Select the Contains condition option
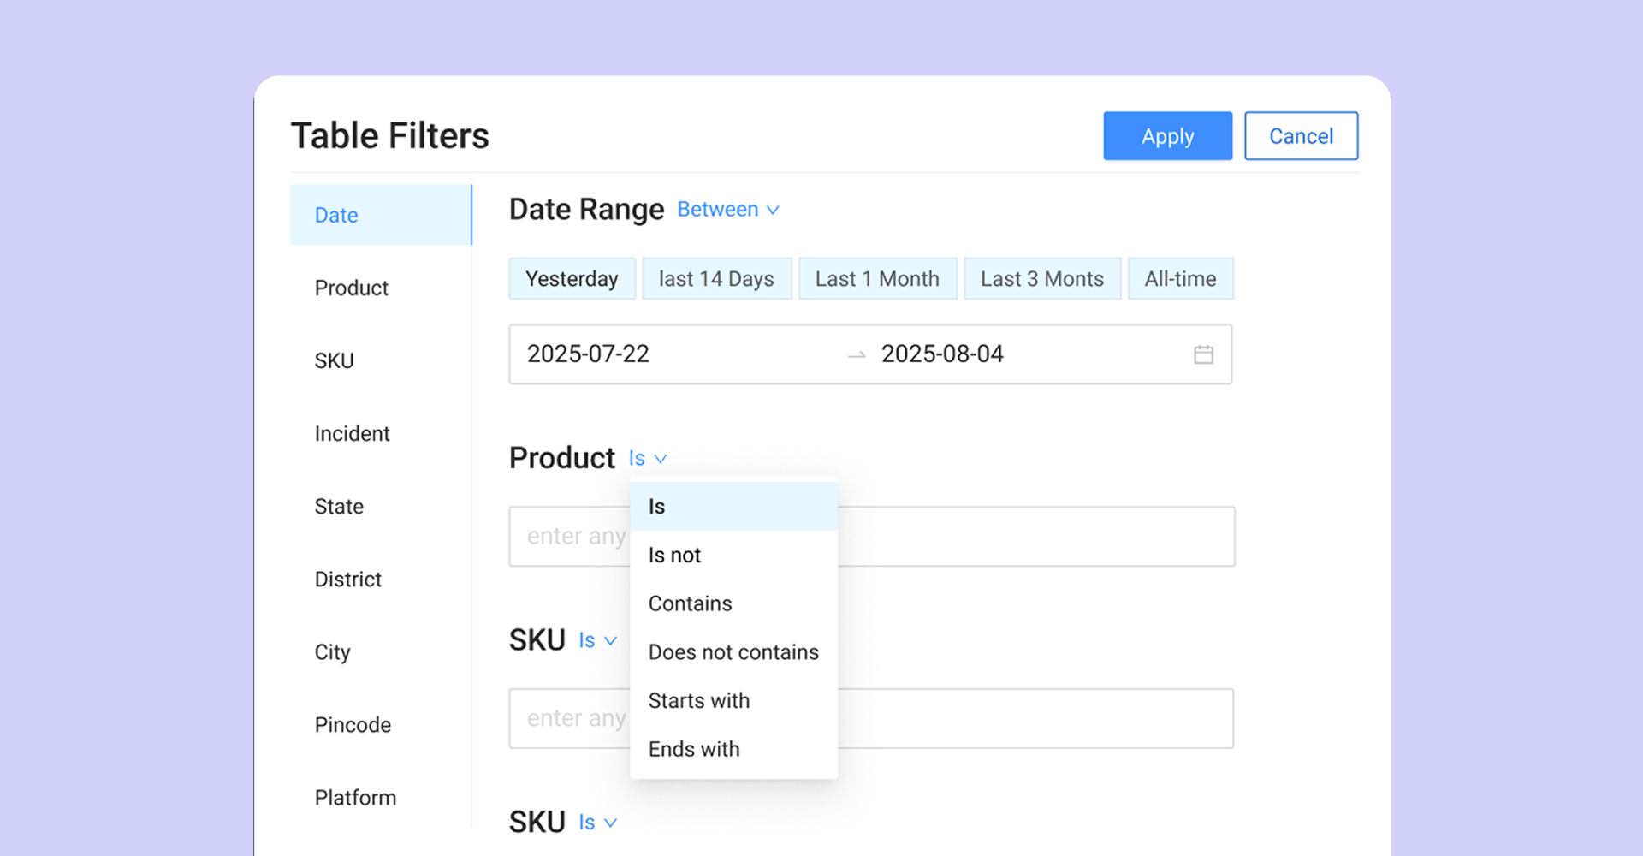The image size is (1643, 856). 733,603
